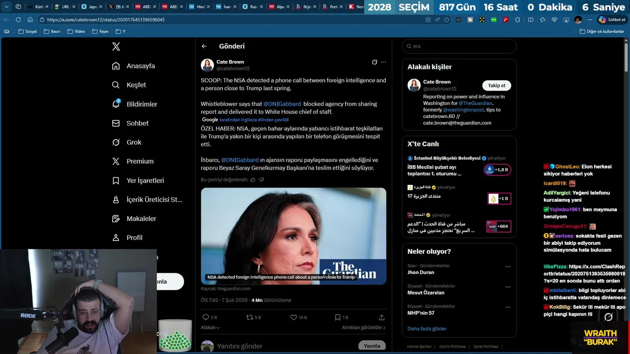Screen dimensions: 630x354
Task: Expand the Alakalı sort dropdown
Action: tap(210, 327)
